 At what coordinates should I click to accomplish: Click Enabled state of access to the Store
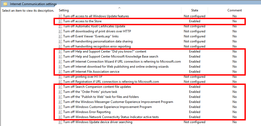point(195,21)
